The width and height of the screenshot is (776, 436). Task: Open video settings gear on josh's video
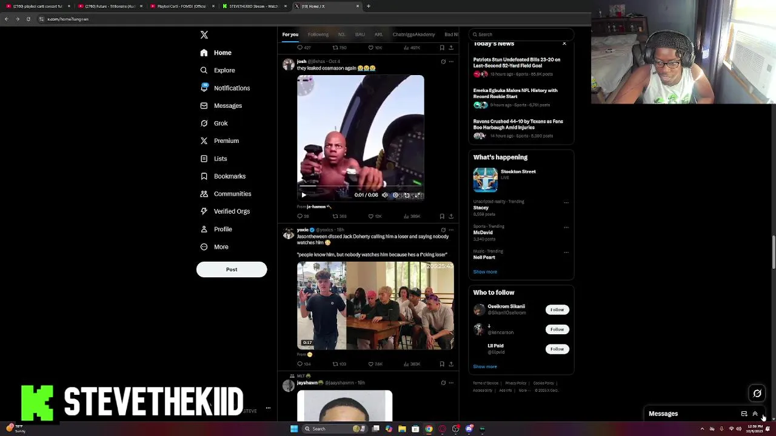396,195
